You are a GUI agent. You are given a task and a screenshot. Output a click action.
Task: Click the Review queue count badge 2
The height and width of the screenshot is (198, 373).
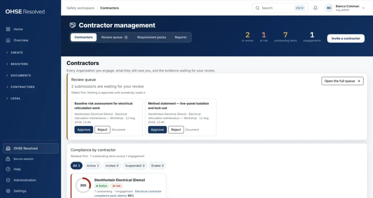point(126,37)
